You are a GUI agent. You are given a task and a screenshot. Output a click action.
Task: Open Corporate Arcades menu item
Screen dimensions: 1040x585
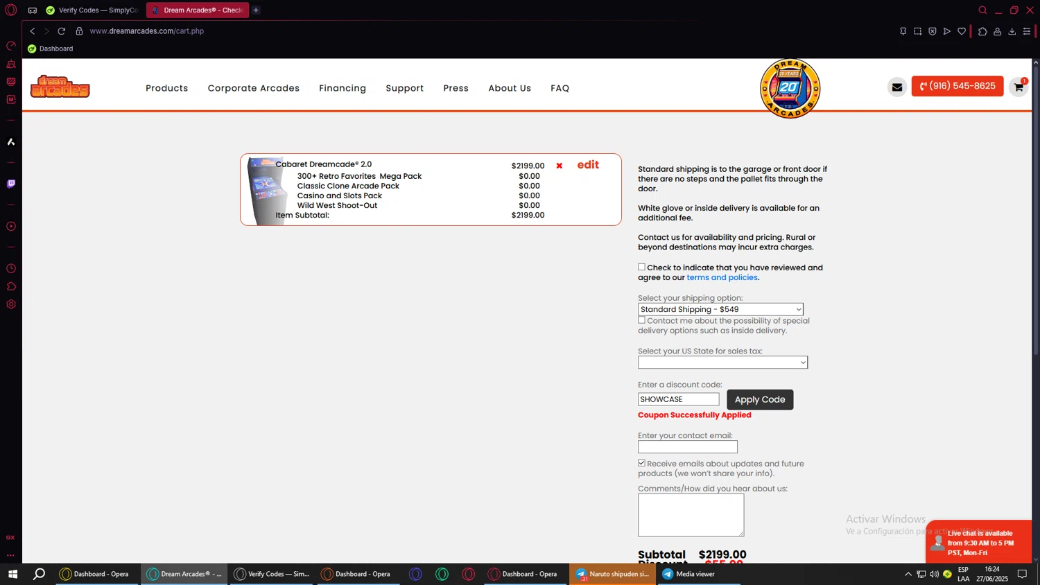[x=254, y=88]
